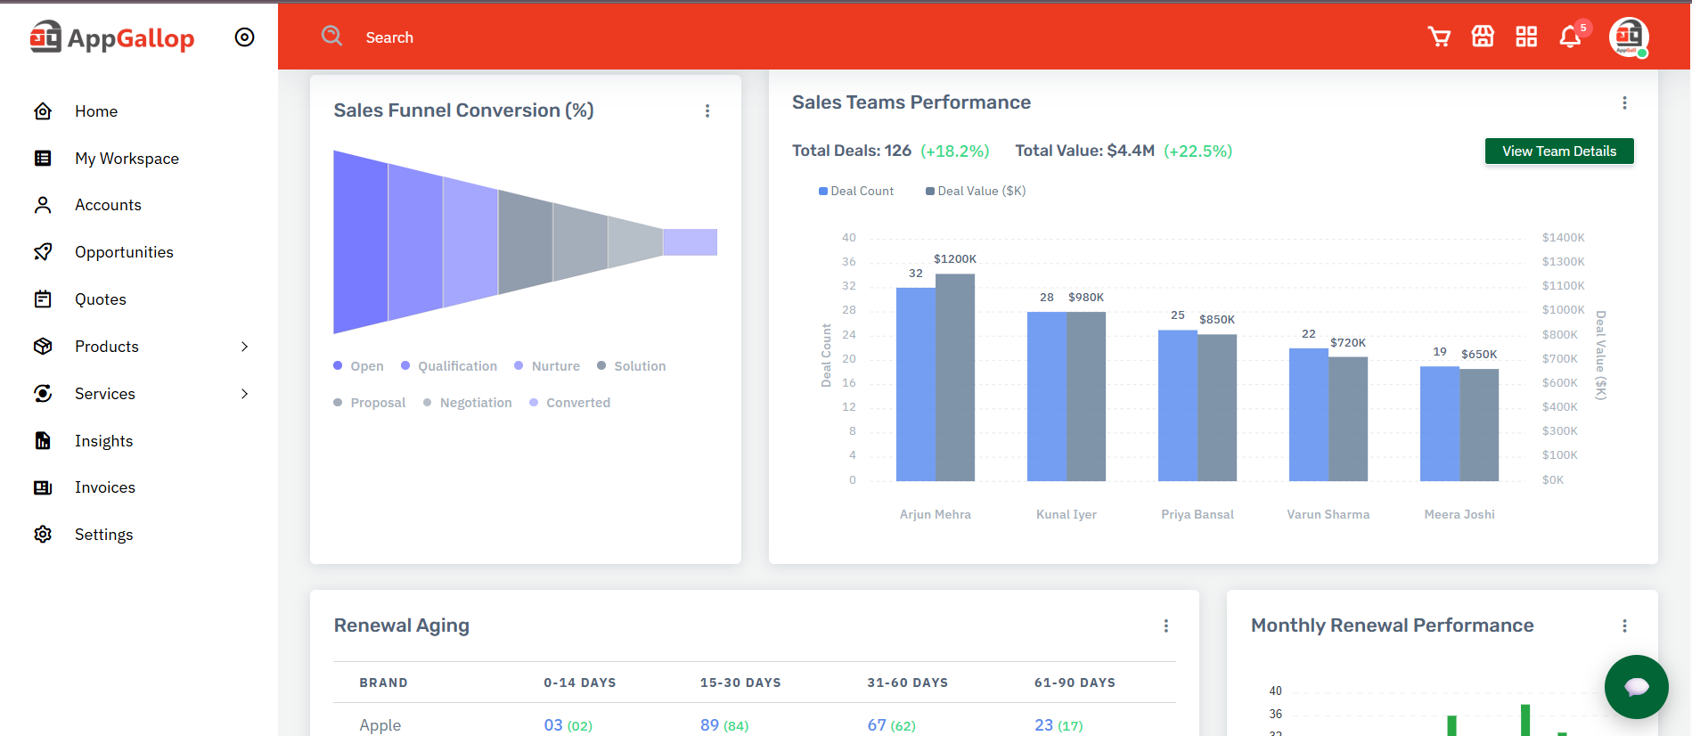The width and height of the screenshot is (1692, 736).
Task: Open the chat support bubble
Action: (x=1636, y=686)
